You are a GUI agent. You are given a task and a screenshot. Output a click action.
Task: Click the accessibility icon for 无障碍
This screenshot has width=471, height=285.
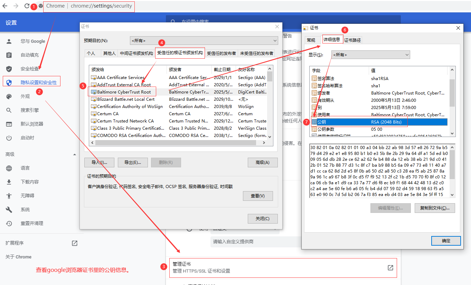click(9, 196)
